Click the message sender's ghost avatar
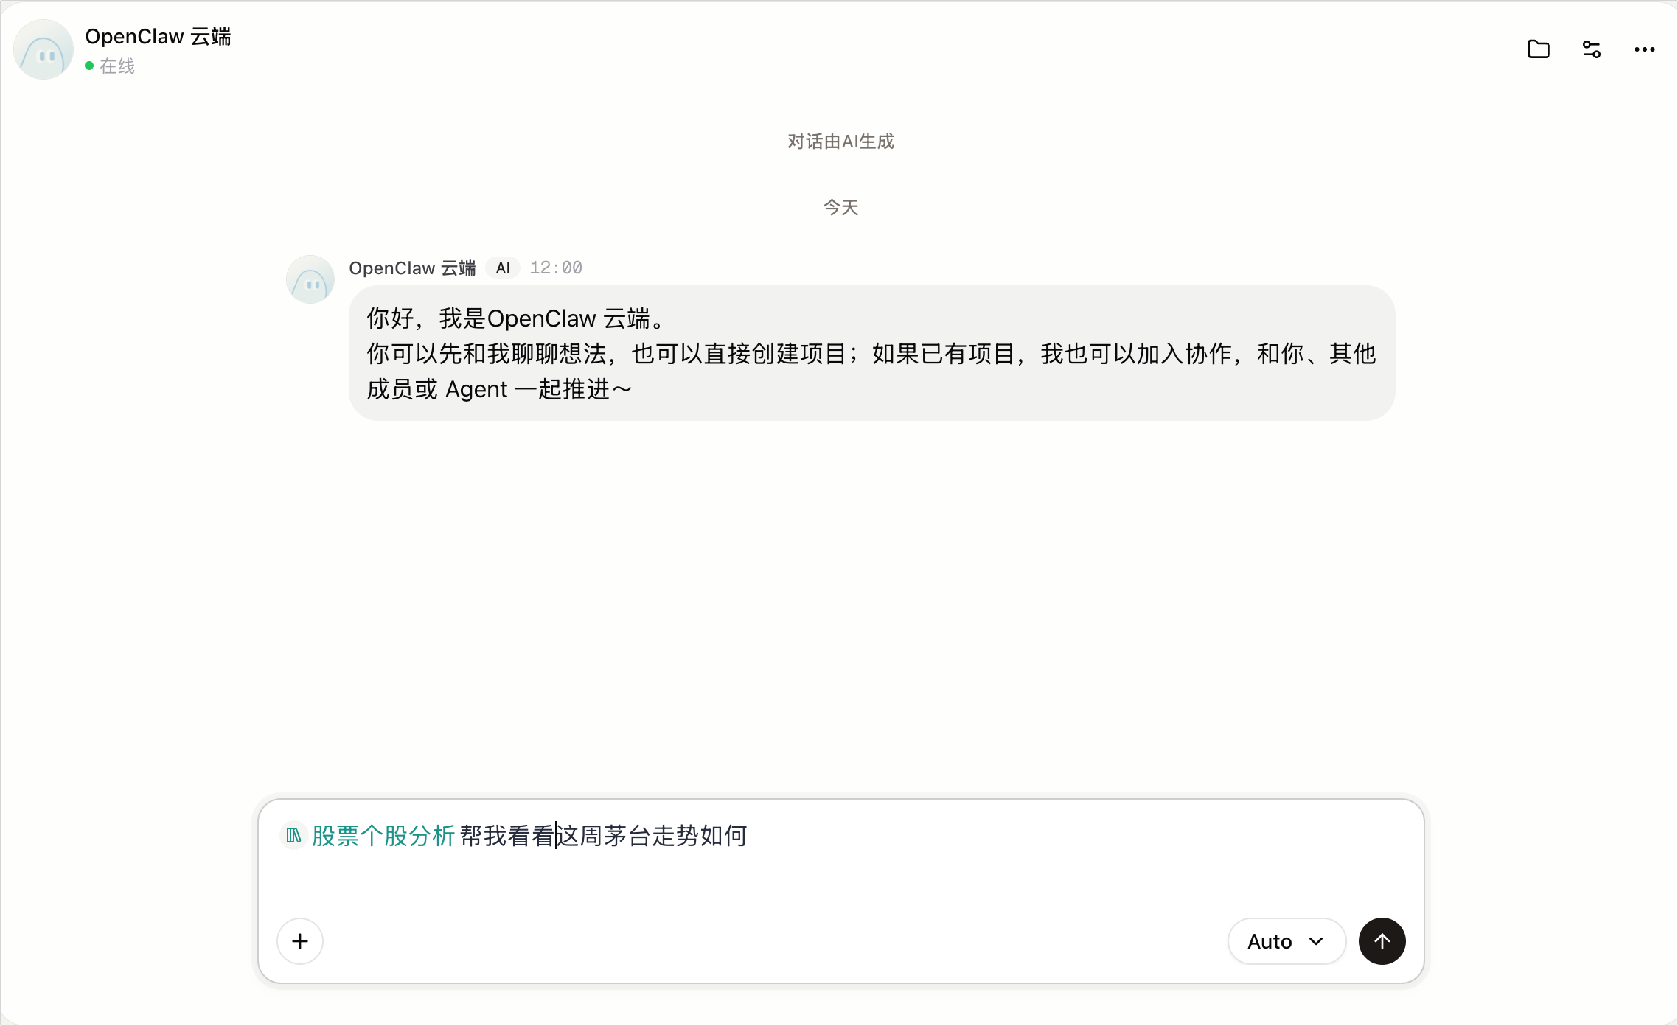This screenshot has width=1678, height=1026. (310, 279)
